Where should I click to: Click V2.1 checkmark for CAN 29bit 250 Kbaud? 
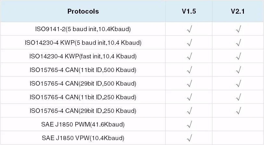pos(238,111)
